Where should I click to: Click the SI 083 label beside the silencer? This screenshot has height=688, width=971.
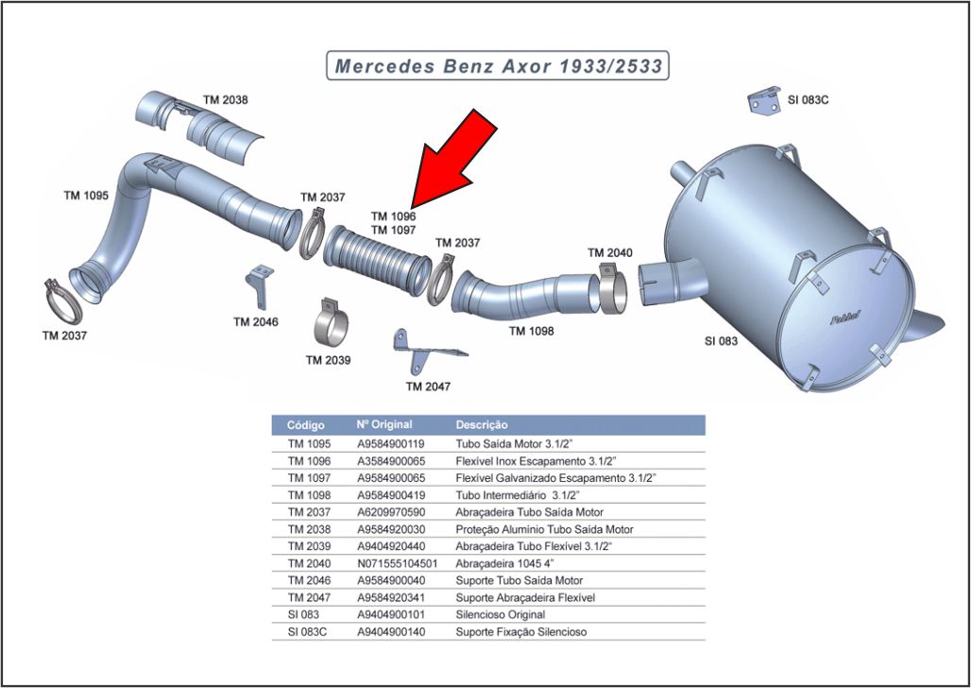pos(722,341)
